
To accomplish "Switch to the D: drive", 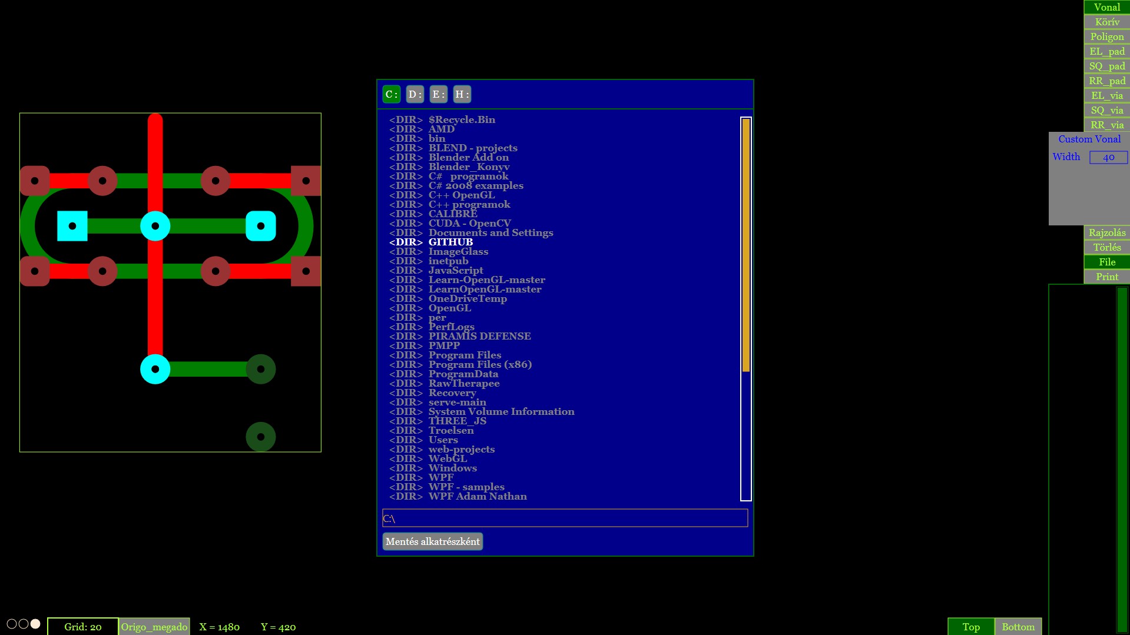I will point(415,94).
